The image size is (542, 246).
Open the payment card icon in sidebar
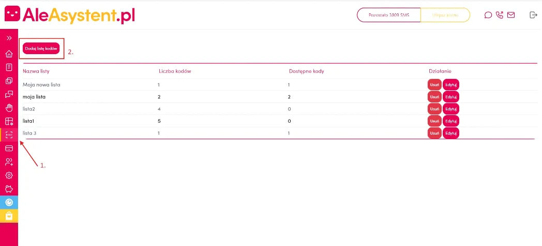tap(9, 148)
